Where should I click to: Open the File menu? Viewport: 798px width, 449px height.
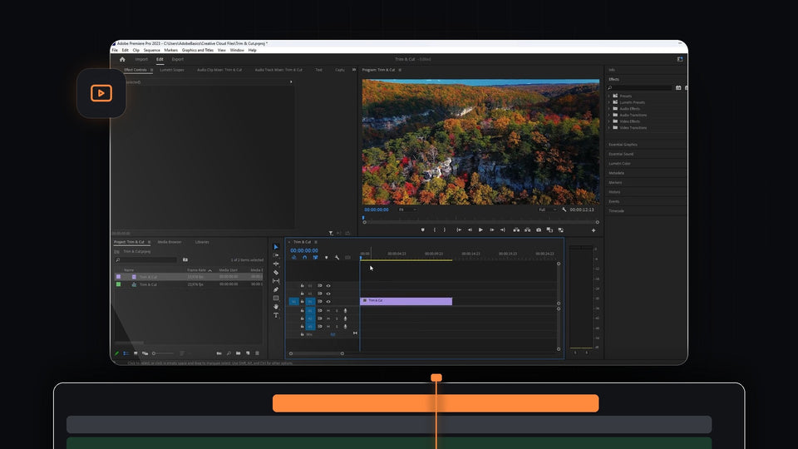point(115,51)
